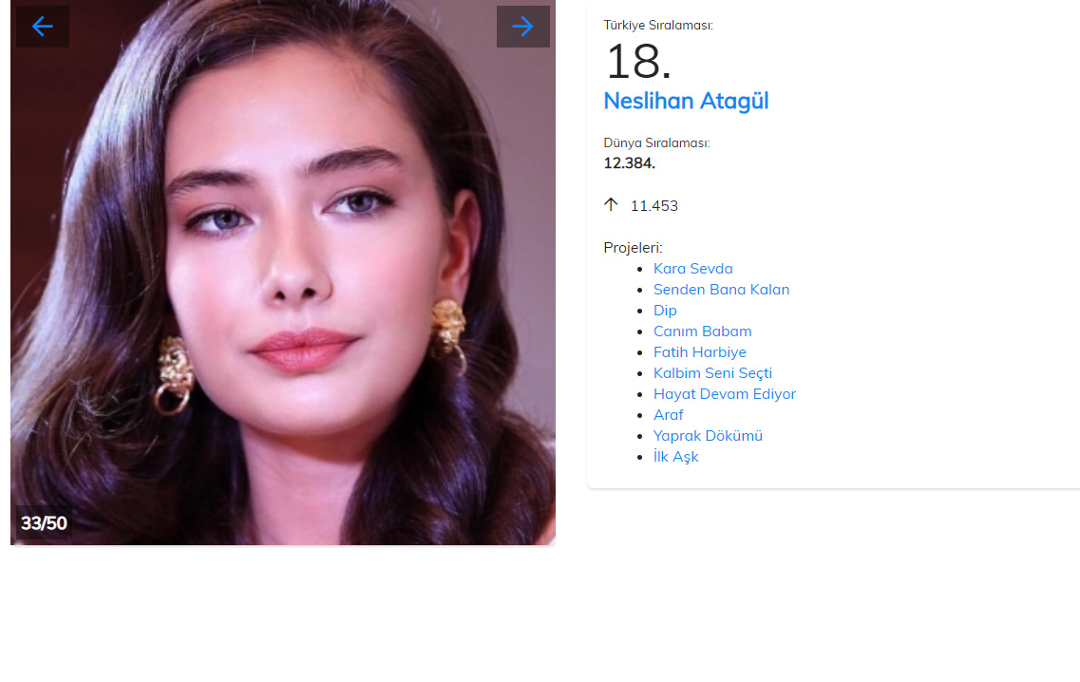Advance to next photo with right arrow

point(522,27)
